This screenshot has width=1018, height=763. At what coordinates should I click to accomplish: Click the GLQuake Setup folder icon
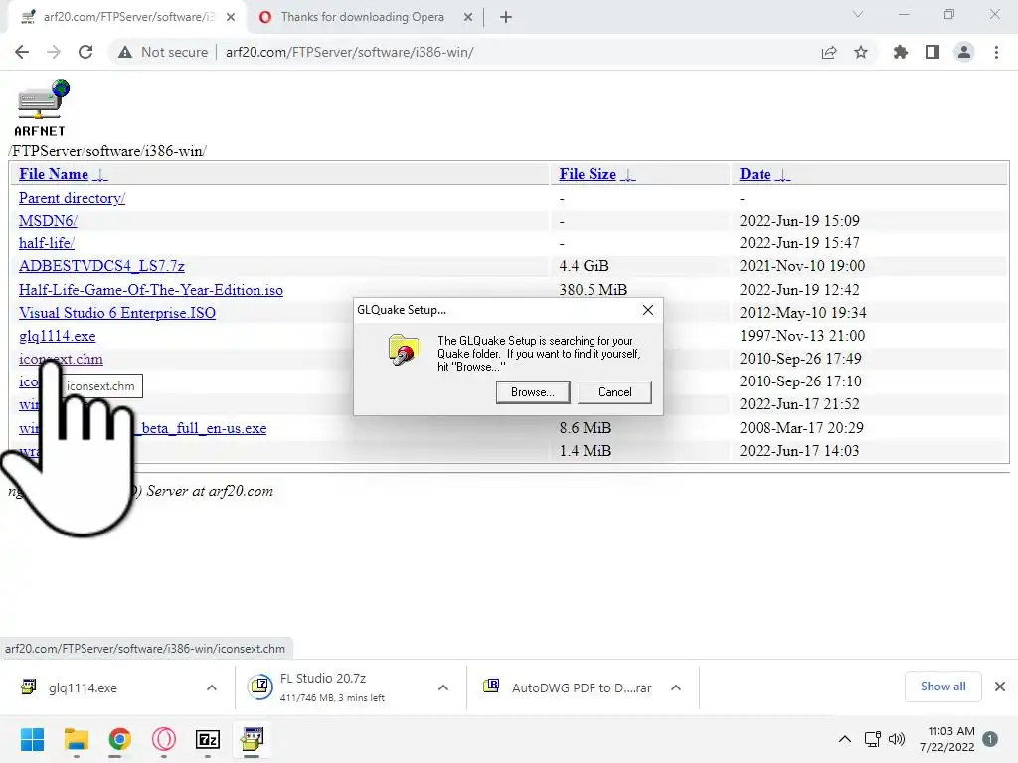point(404,350)
